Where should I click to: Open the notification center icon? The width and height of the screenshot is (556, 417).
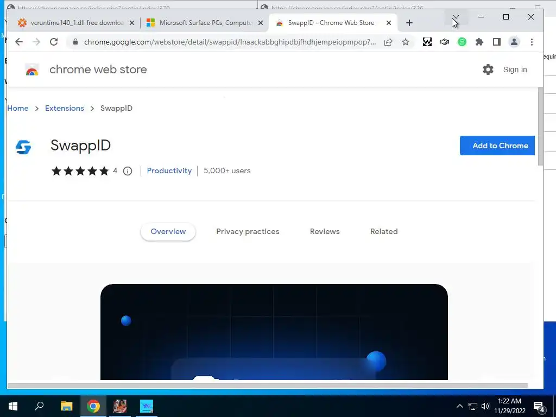[539, 407]
